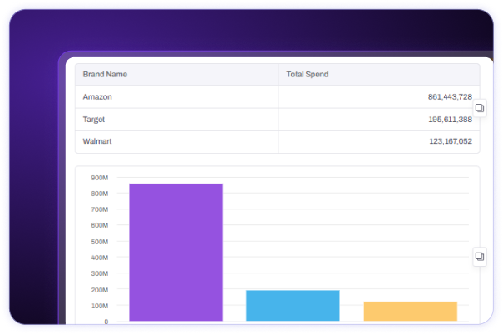
Task: Click the 800M y-axis label
Action: tap(100, 194)
